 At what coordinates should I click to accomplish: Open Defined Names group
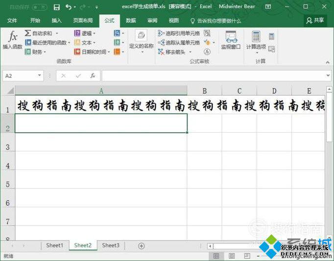click(x=142, y=42)
